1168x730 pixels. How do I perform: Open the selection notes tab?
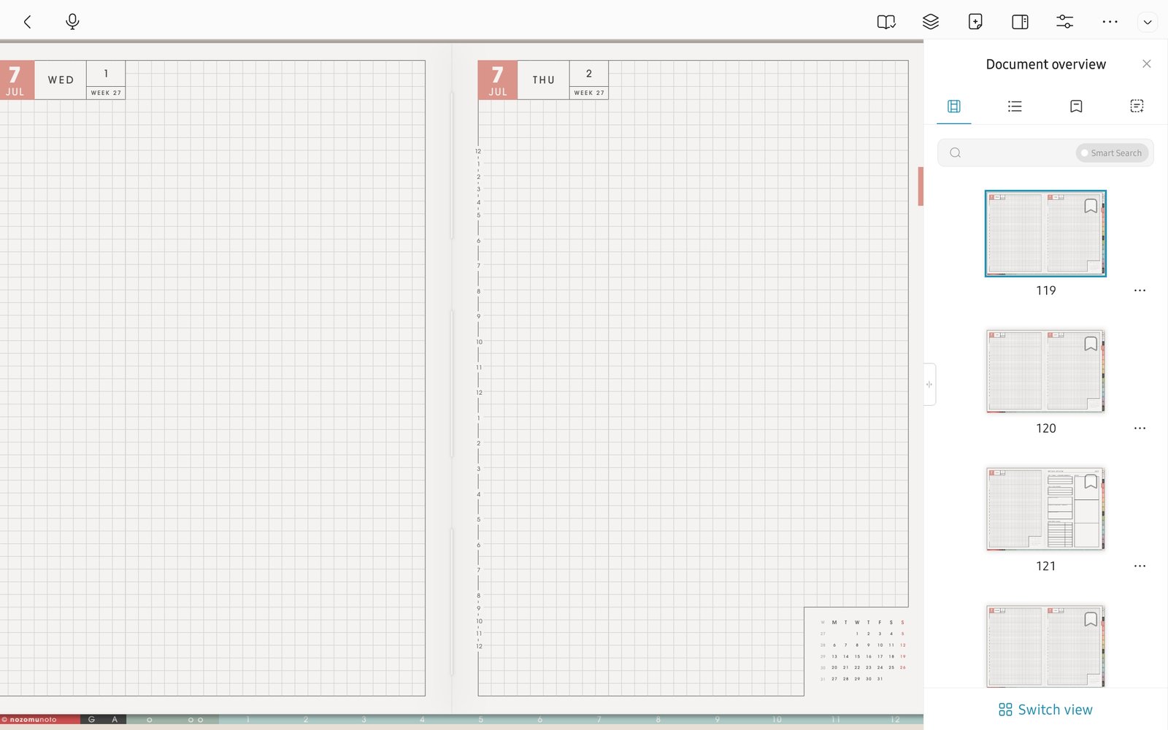coord(1137,107)
